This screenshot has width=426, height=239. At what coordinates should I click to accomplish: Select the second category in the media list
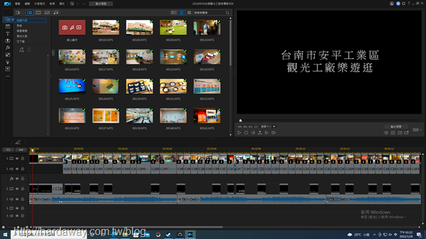pos(19,26)
